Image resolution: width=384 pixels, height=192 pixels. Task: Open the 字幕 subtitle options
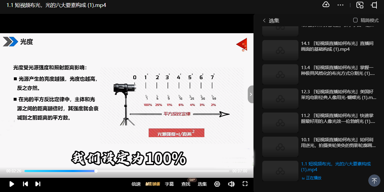[169, 184]
